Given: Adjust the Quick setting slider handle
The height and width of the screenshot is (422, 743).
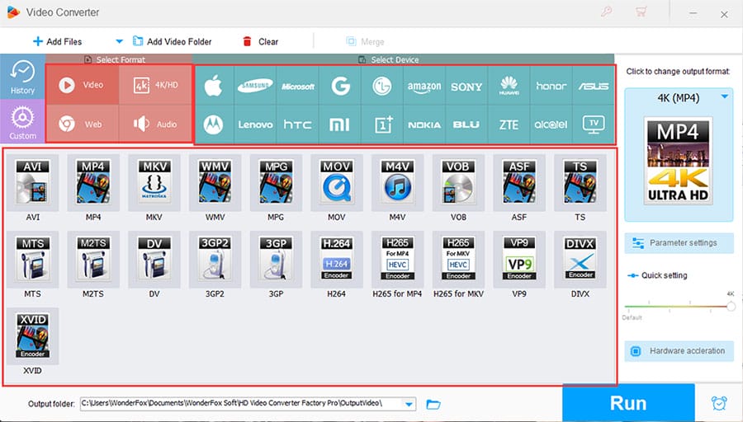Looking at the screenshot, I should click(x=731, y=306).
